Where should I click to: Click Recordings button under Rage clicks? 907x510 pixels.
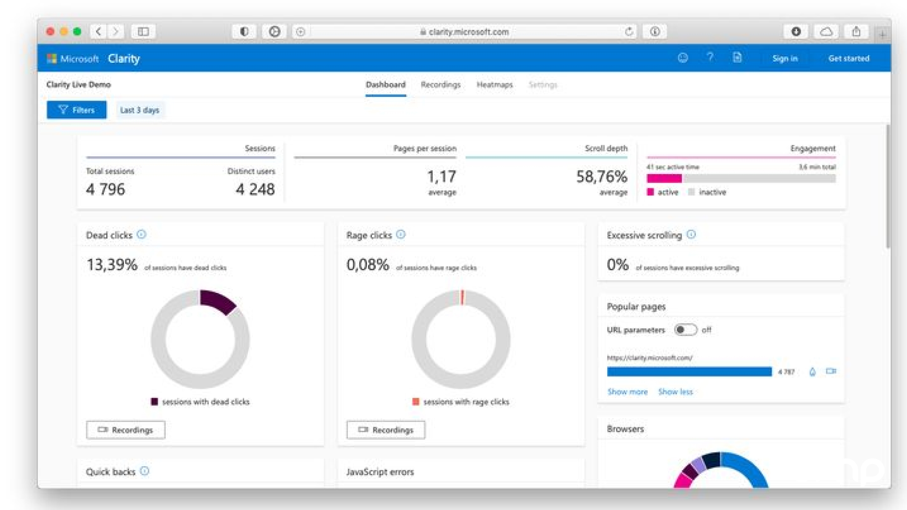coord(385,430)
